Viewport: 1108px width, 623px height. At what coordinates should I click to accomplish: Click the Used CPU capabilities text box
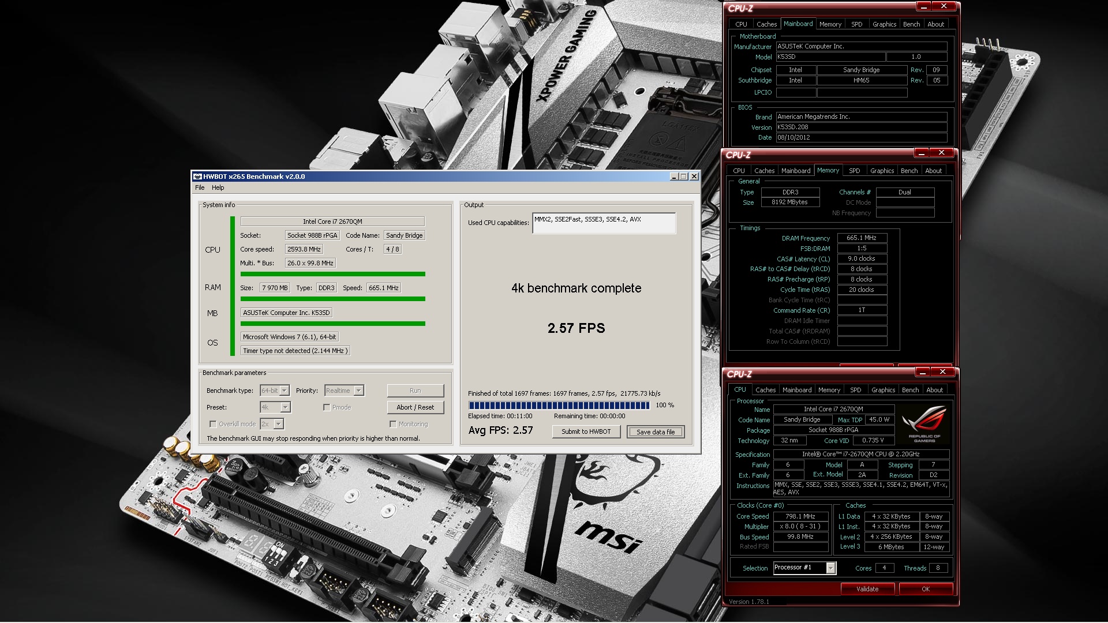604,223
